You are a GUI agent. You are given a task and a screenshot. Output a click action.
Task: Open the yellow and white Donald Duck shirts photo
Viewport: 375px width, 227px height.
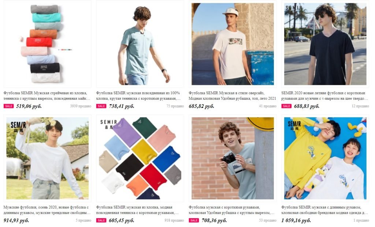pos(325,158)
